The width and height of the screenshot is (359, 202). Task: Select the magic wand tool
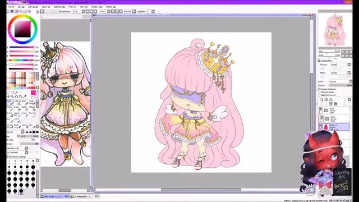(x=16, y=93)
